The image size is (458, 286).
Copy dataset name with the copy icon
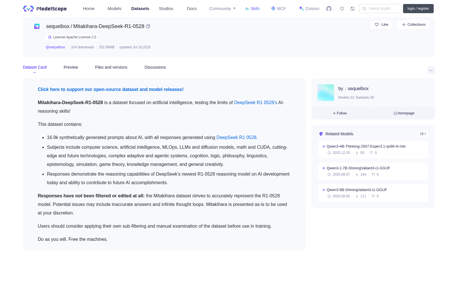click(x=148, y=26)
